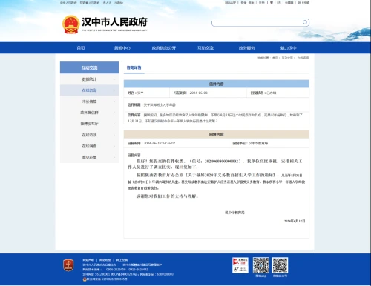Image resolution: width=371 pixels, height=286 pixels.
Task: Open 政务服务 in the main navigation
Action: [247, 48]
